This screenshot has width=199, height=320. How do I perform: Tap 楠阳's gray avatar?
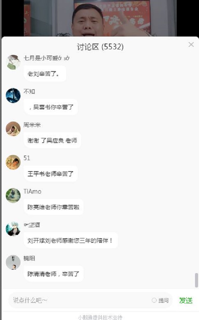[x=13, y=262]
